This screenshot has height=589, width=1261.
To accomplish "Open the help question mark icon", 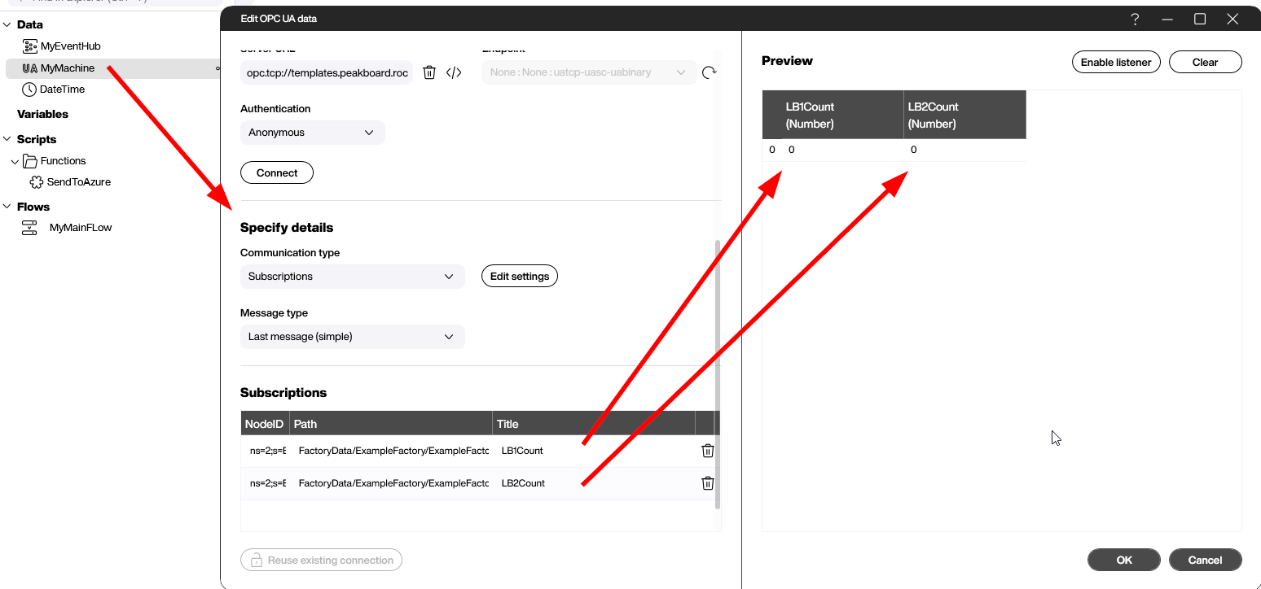I will pos(1135,19).
